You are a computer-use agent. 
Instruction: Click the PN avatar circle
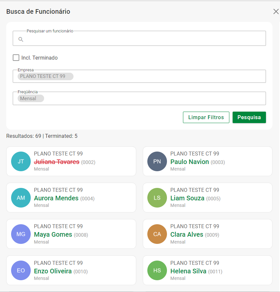(x=157, y=161)
